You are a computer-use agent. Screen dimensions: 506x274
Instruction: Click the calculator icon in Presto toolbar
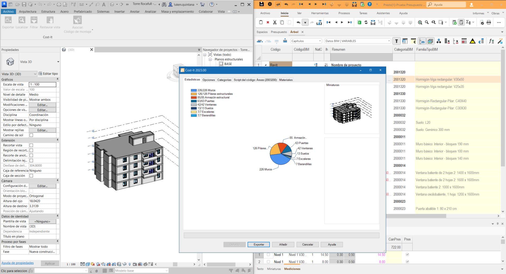461,22
